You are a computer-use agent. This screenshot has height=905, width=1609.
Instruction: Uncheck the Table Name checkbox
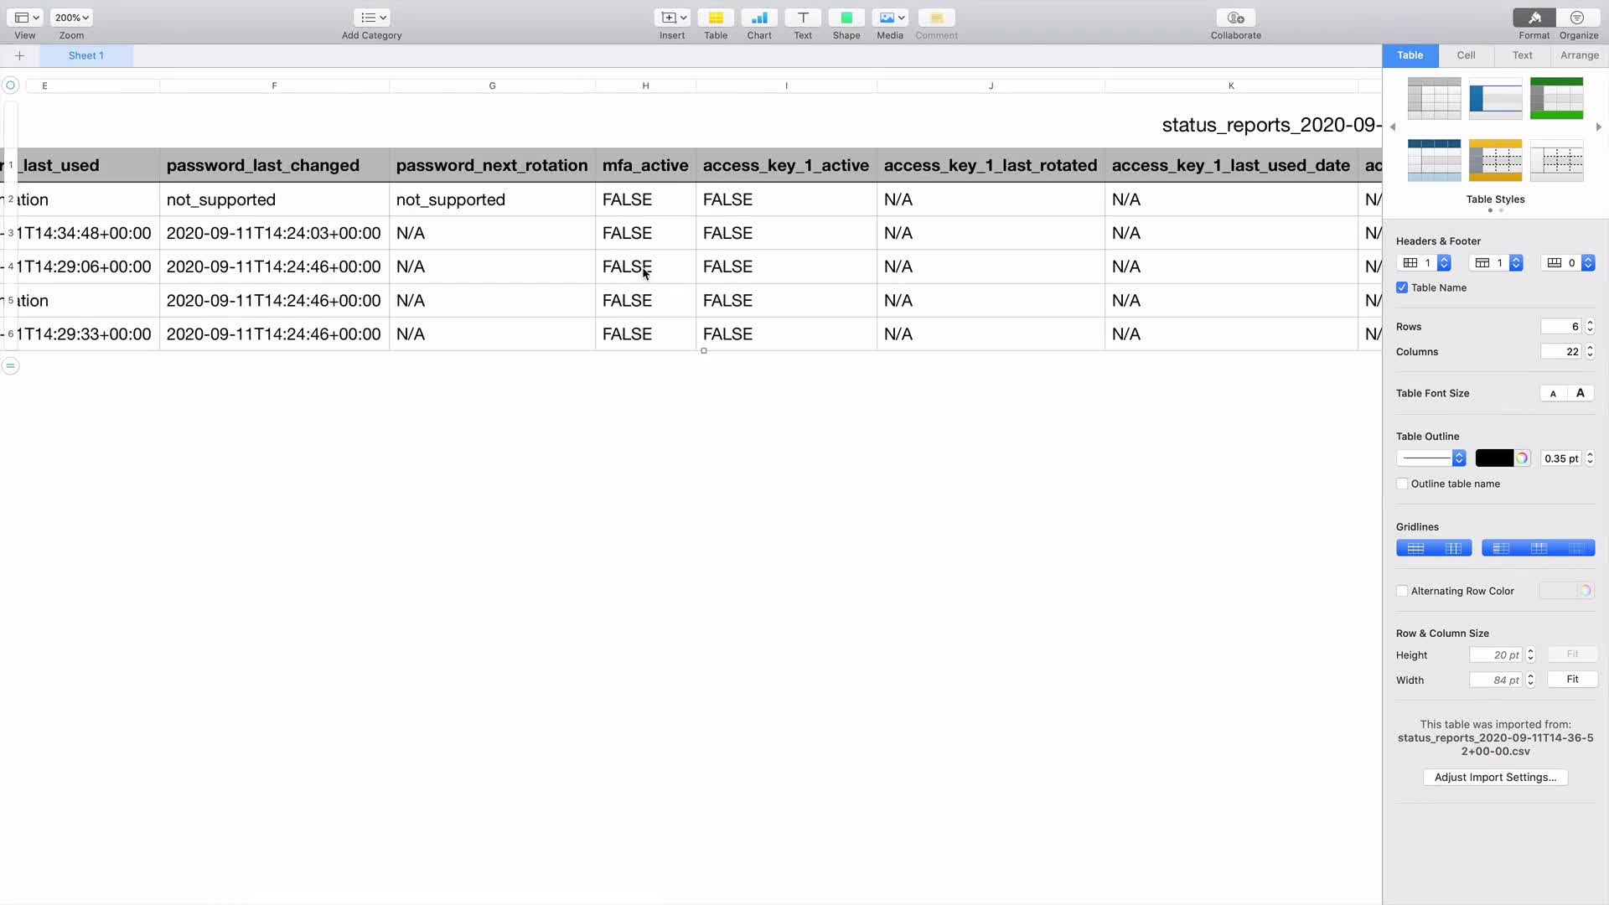point(1402,287)
